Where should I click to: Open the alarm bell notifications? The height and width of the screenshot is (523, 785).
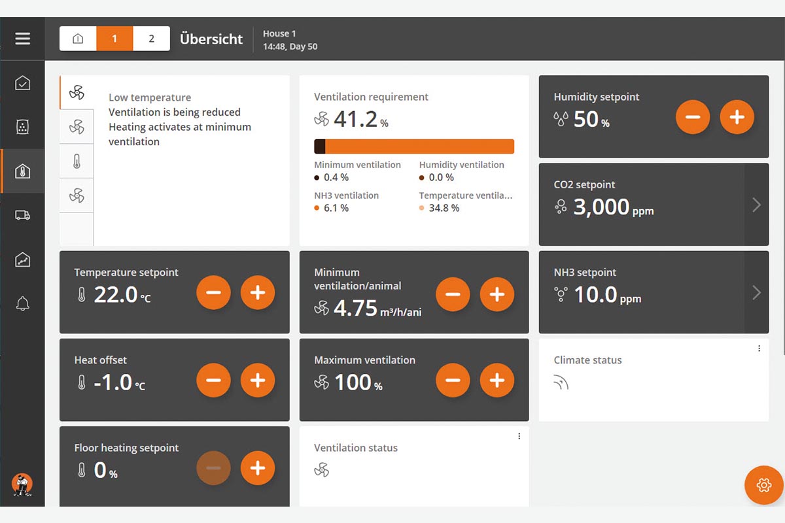(22, 303)
